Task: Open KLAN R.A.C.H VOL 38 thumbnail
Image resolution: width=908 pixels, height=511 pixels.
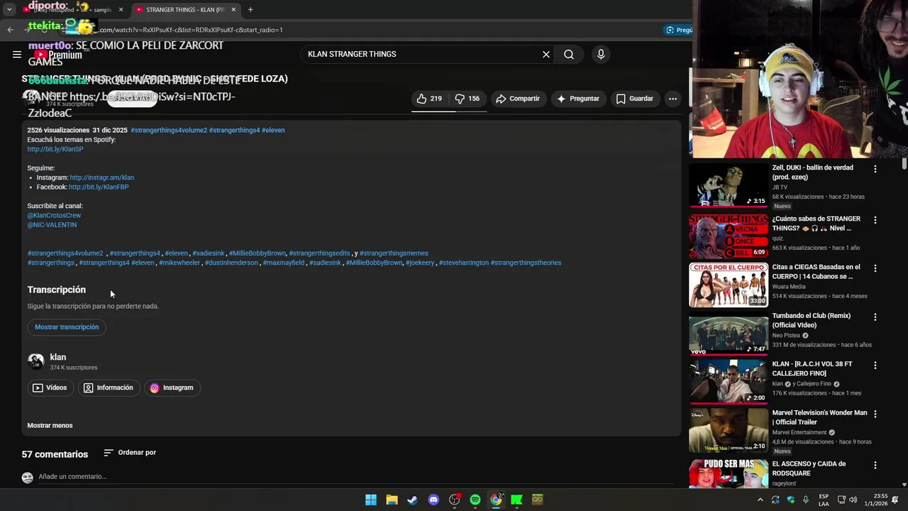Action: click(729, 382)
